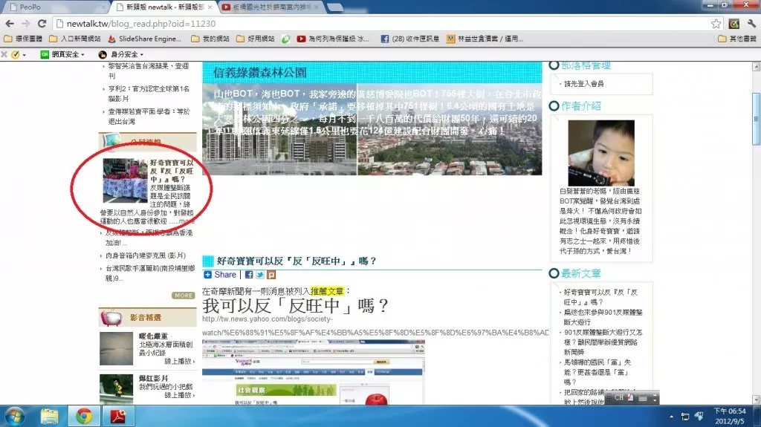
Task: Click the Share button
Action: click(220, 275)
